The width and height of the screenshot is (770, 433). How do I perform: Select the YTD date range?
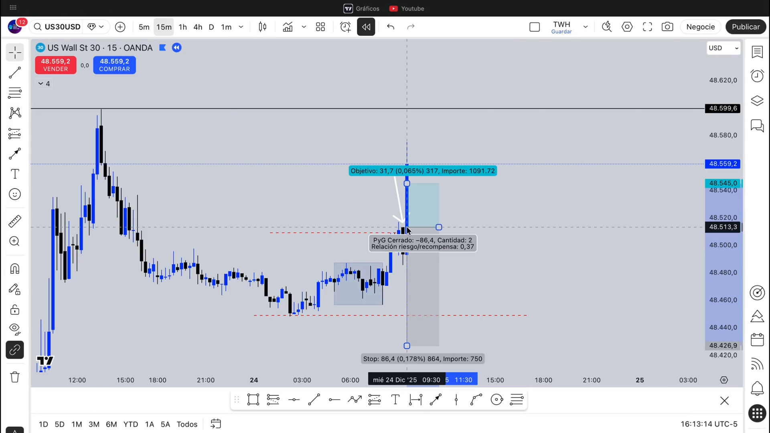pos(131,424)
